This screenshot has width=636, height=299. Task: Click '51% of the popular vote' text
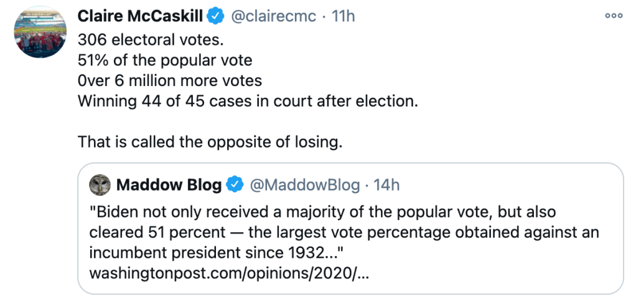pos(164,60)
